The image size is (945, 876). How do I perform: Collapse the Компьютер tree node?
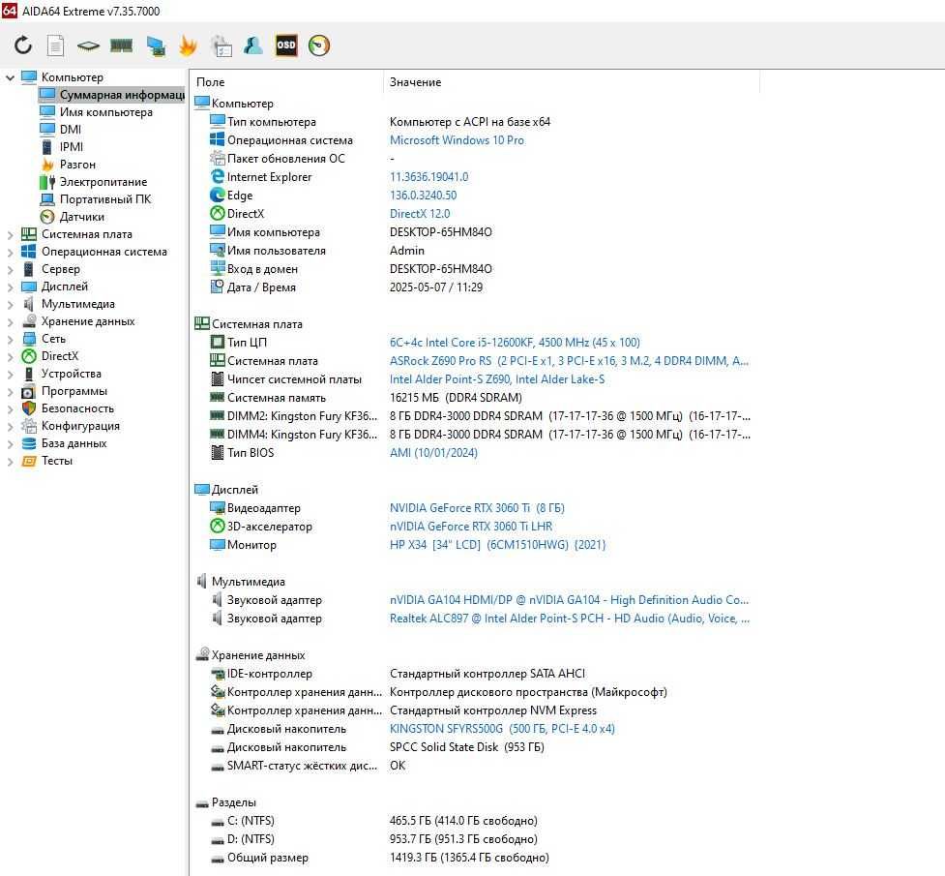[x=10, y=77]
